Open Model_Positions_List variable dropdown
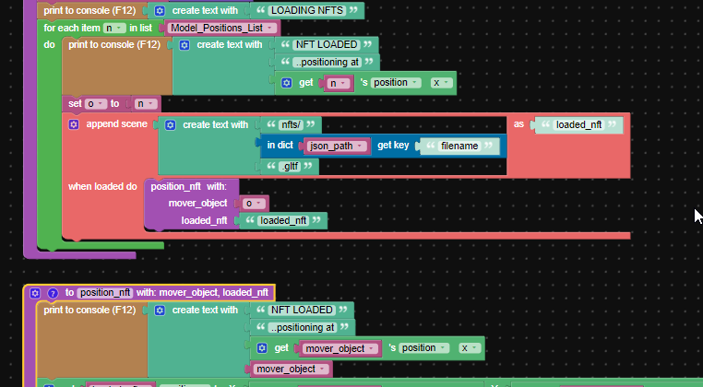Screen dimensions: 703x387 pos(221,28)
